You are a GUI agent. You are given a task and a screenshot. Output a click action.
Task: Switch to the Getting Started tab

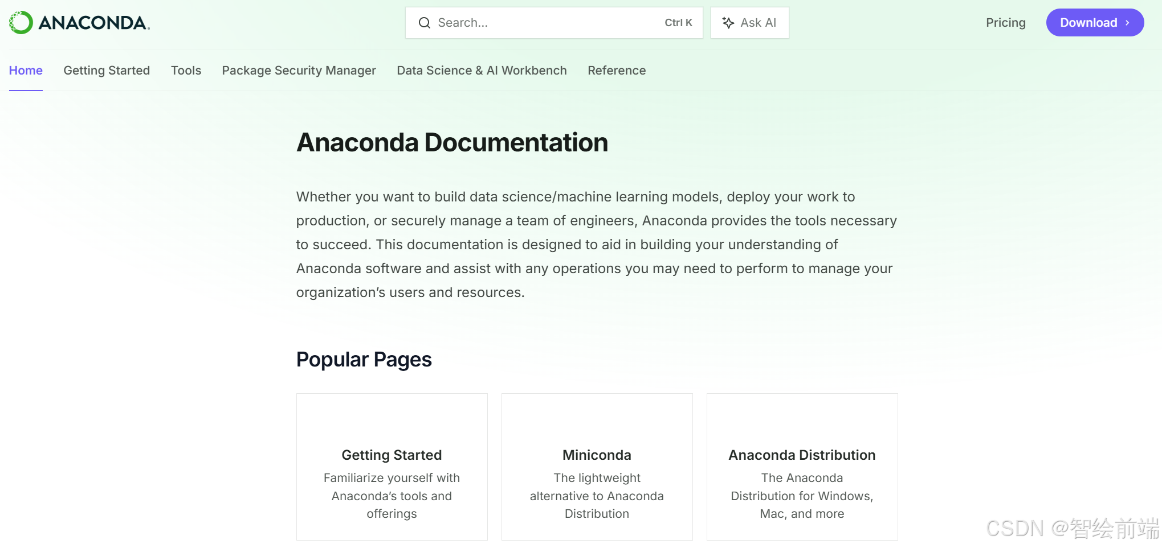(x=107, y=71)
